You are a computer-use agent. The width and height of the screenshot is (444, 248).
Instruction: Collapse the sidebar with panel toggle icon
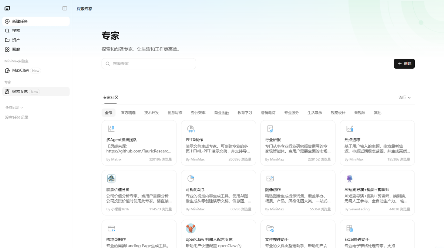[x=65, y=8]
